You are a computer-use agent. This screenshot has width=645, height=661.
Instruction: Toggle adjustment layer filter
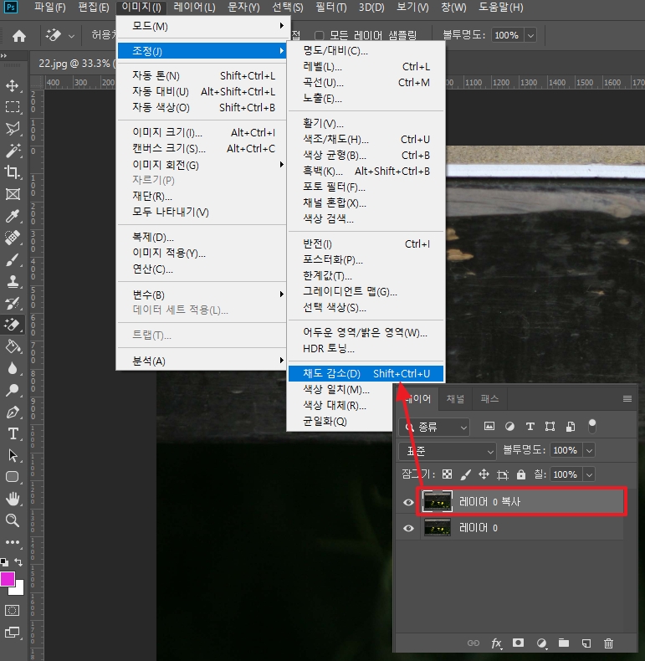pyautogui.click(x=509, y=426)
